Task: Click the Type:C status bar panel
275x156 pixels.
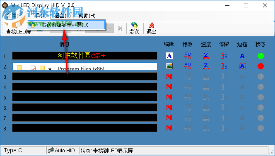Action: pos(23,150)
